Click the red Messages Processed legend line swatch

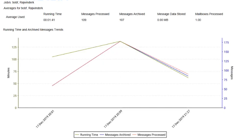pyautogui.click(x=134, y=135)
